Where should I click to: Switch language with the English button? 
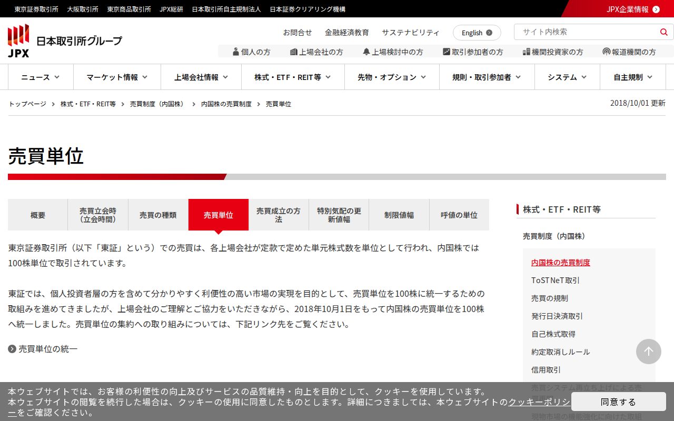[x=477, y=33]
